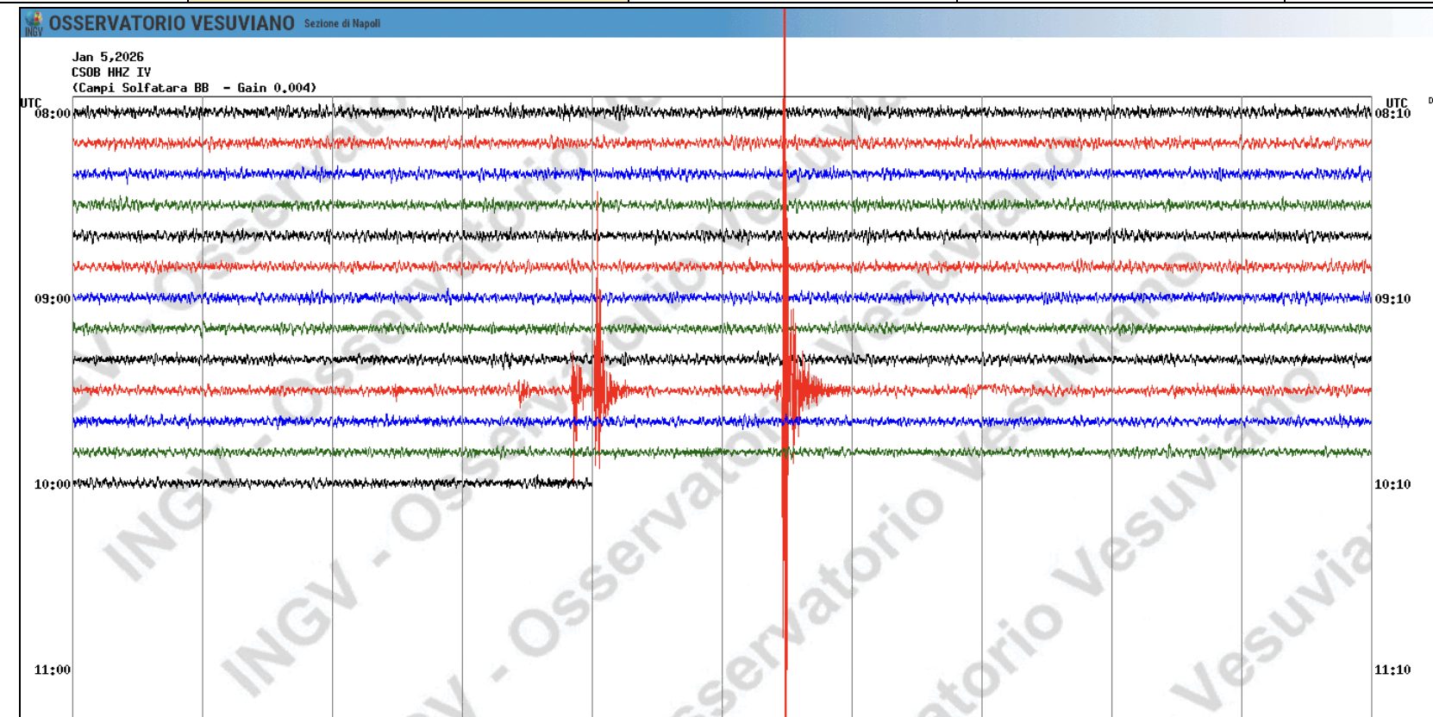
Task: Click the 09:10 time label
Action: (1392, 299)
